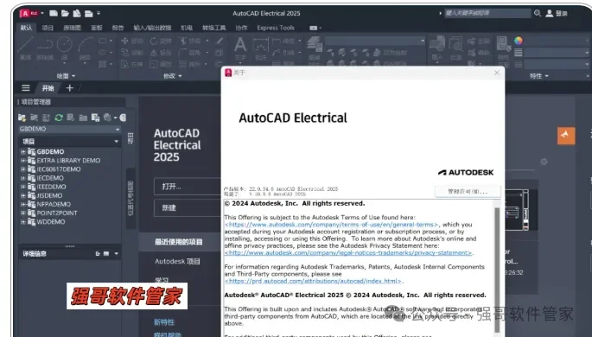Viewport: 592px width, 337px height.
Task: Select the Fillet tool in Modify panel
Action: (x=190, y=53)
